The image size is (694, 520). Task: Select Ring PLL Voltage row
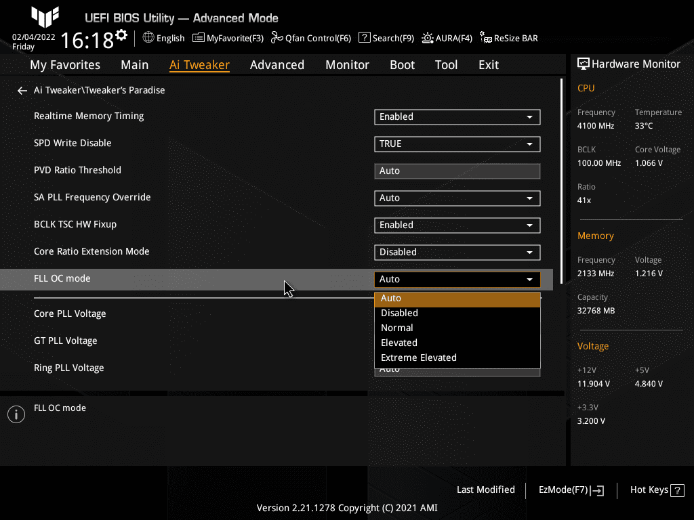69,368
